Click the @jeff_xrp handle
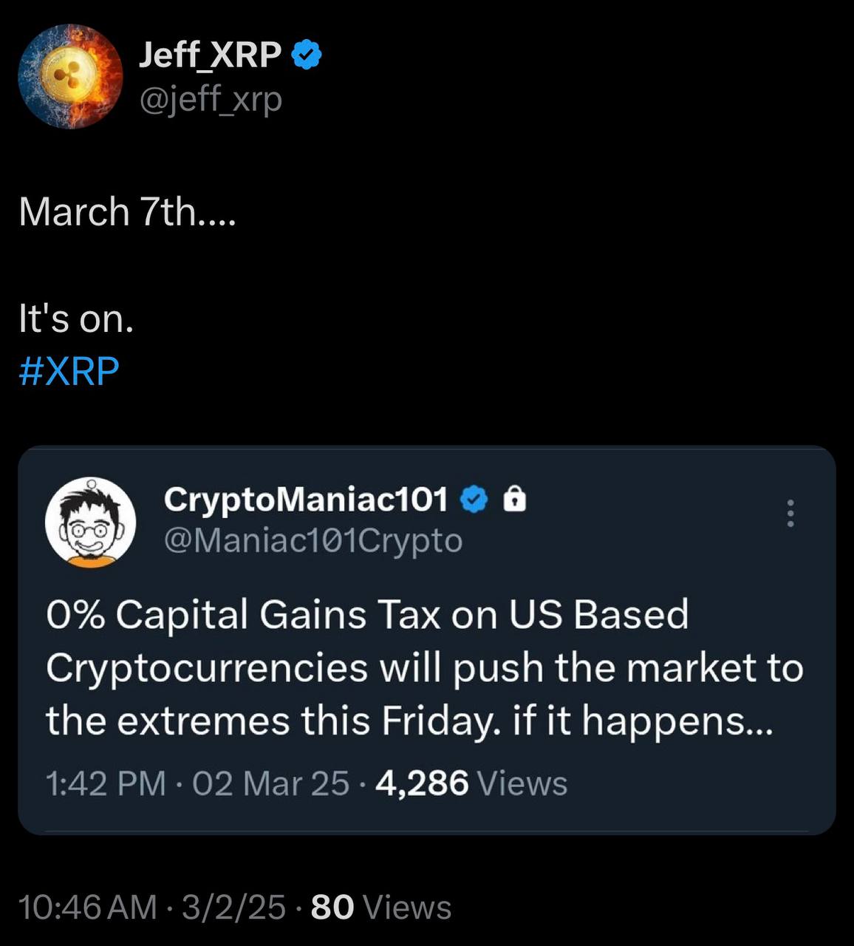Image resolution: width=854 pixels, height=946 pixels. point(211,99)
